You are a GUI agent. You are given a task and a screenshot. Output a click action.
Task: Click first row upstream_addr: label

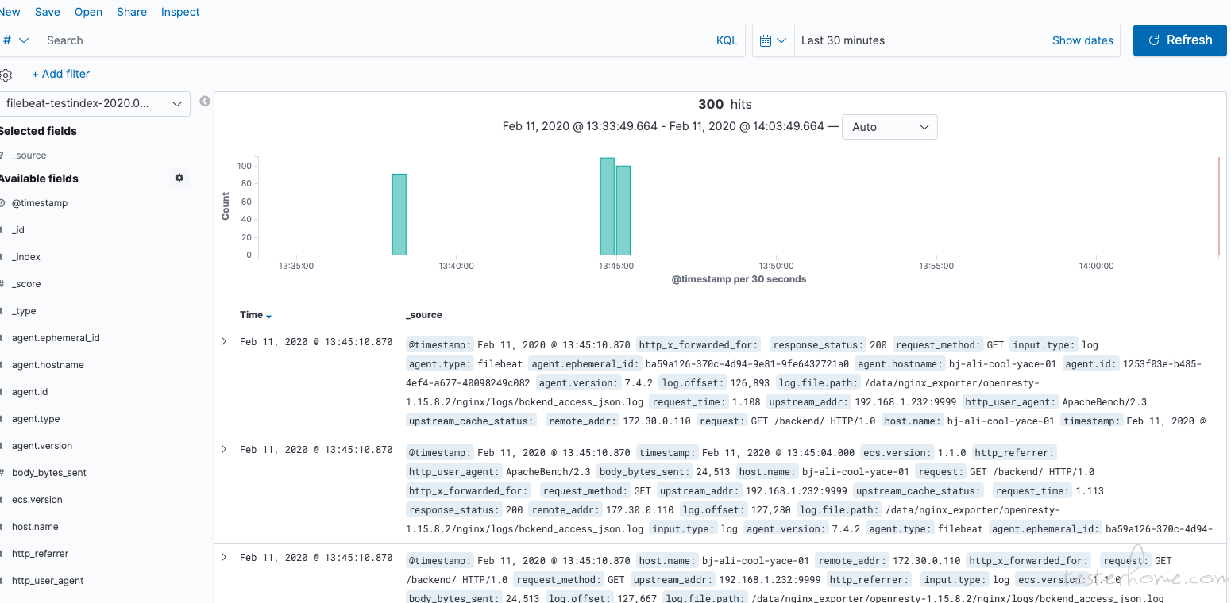pos(808,402)
